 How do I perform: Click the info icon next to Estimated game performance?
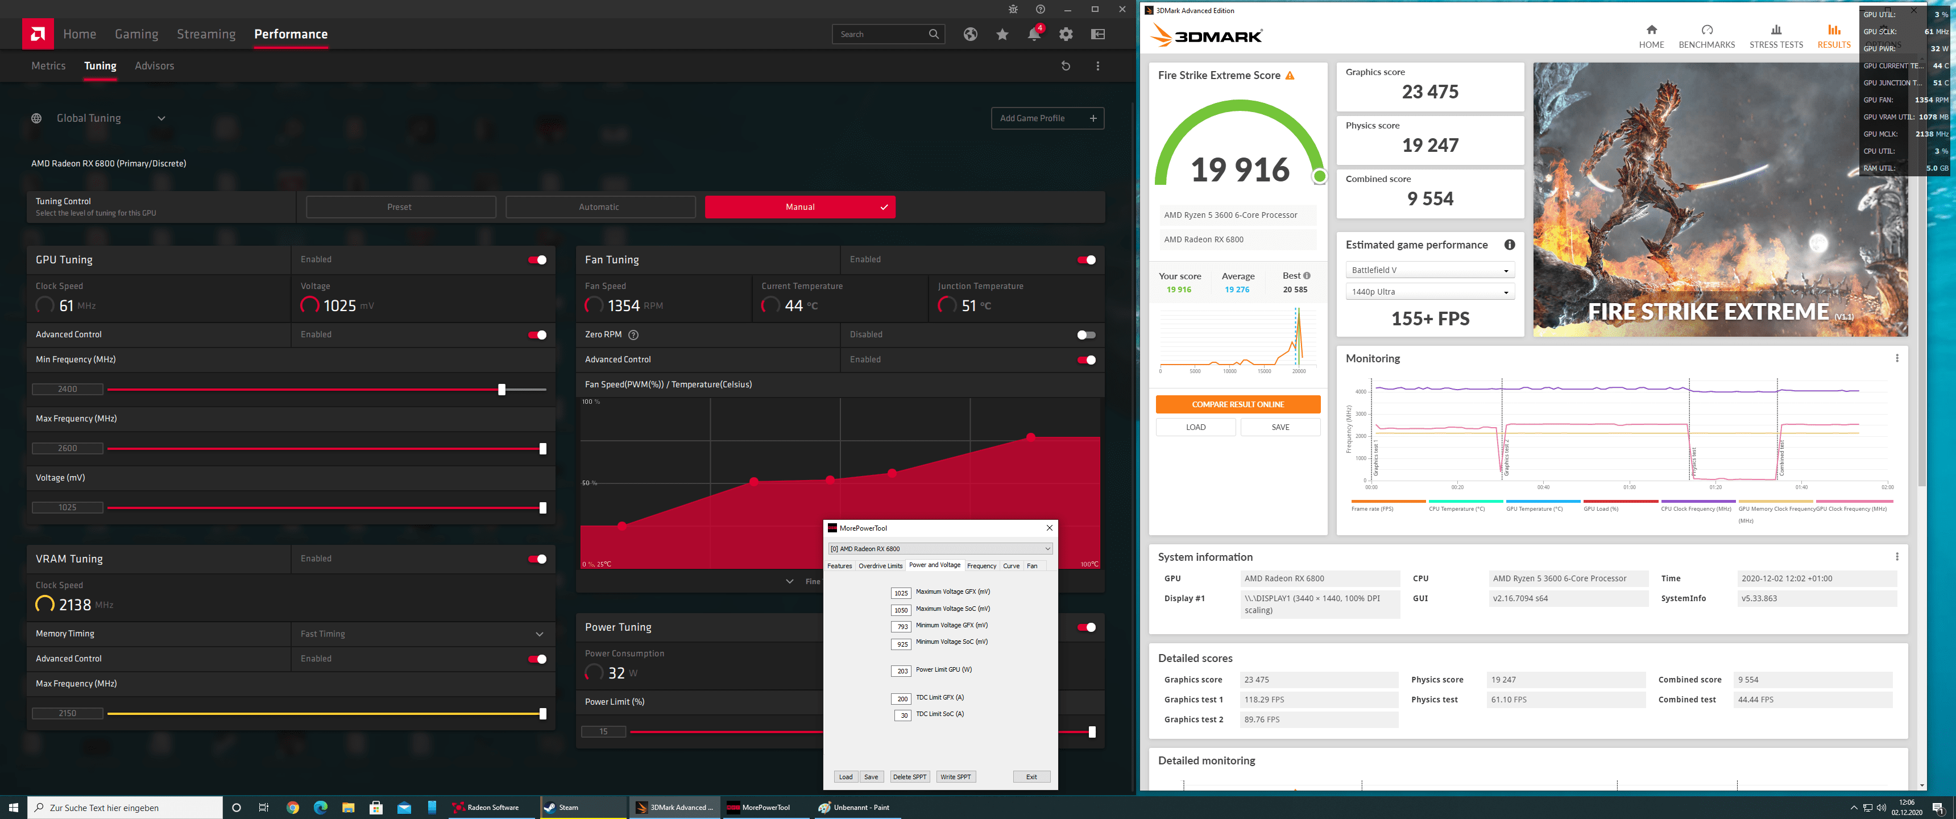click(x=1509, y=245)
